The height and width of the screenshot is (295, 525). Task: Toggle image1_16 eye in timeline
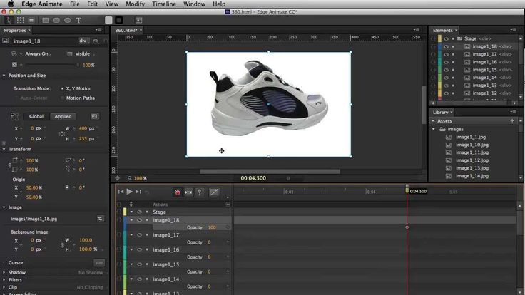pyautogui.click(x=139, y=250)
